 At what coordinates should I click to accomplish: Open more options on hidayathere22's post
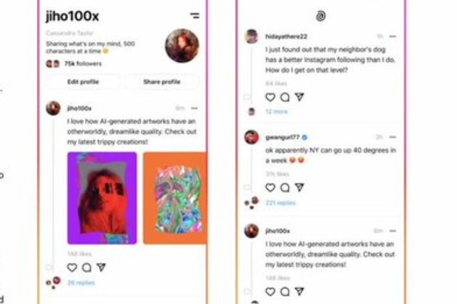(x=393, y=36)
